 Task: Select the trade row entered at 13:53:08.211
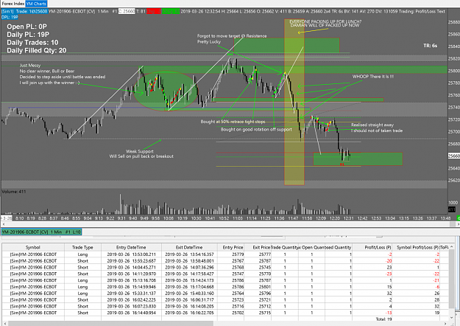225,254
